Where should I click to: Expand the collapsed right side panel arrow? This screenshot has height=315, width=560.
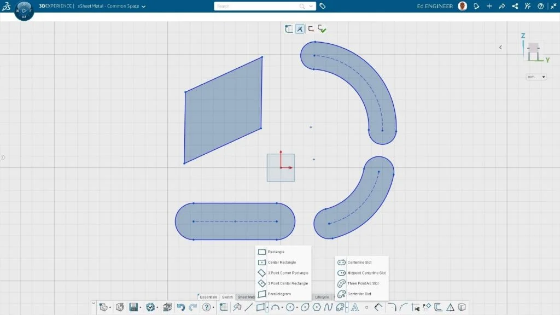(x=500, y=48)
